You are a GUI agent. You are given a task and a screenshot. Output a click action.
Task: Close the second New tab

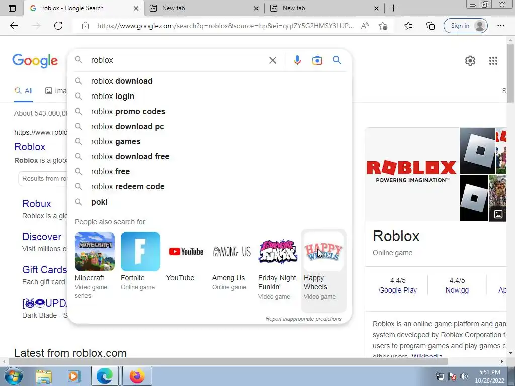click(376, 8)
